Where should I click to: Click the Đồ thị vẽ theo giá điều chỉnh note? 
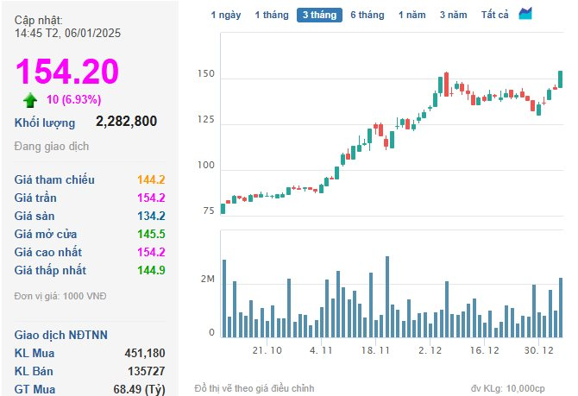(x=254, y=388)
